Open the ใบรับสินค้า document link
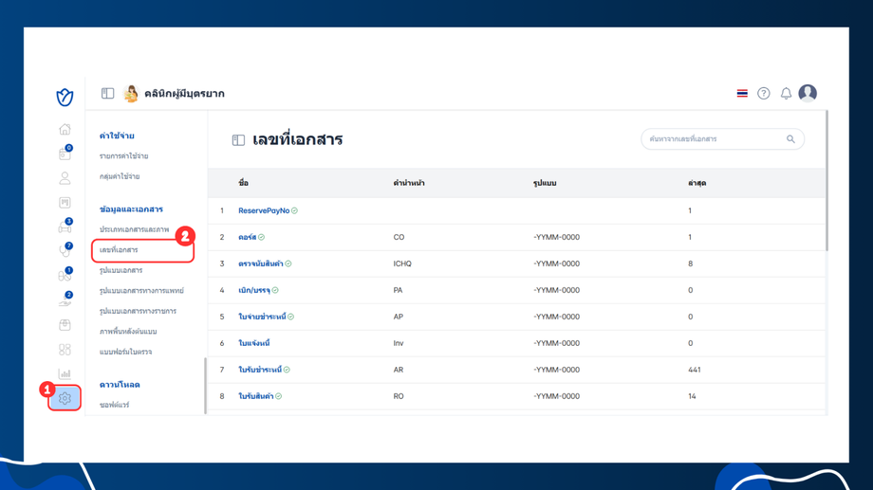 point(256,396)
